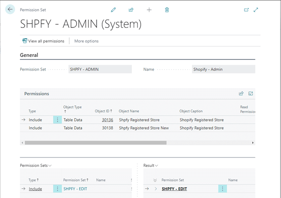Create new record with plus icon
The height and width of the screenshot is (198, 281).
pos(149,9)
